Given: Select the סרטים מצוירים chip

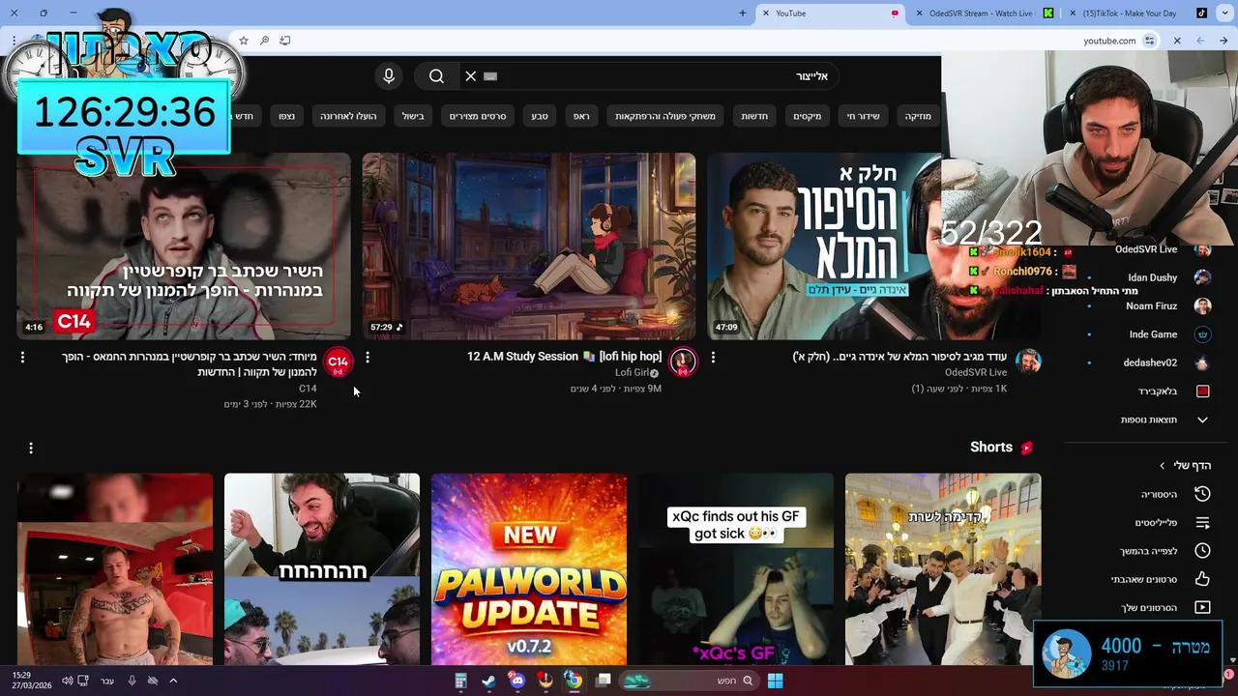Looking at the screenshot, I should 478,116.
